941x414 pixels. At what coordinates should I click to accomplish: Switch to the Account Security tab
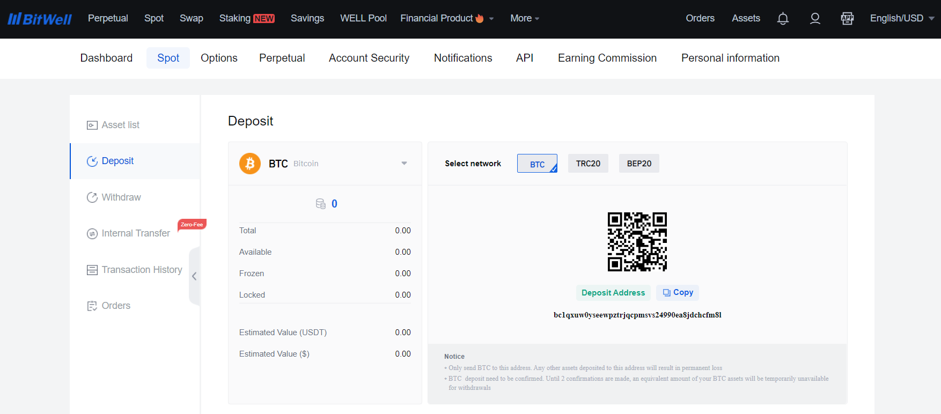(369, 58)
